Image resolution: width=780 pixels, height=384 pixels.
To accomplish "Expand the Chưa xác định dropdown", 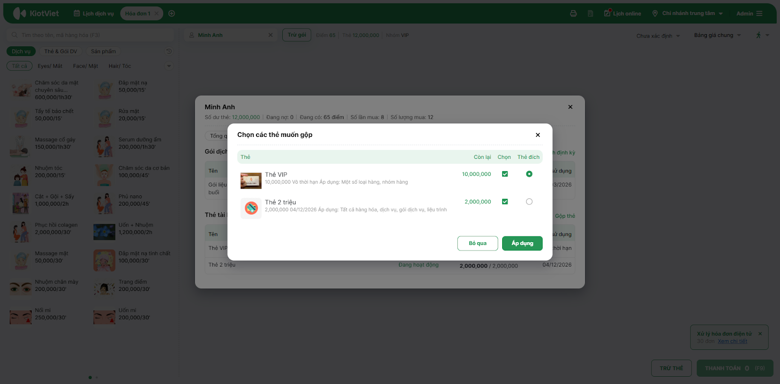I will [x=678, y=36].
